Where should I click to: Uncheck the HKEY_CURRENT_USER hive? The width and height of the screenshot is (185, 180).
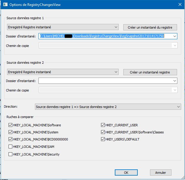pos(103,125)
